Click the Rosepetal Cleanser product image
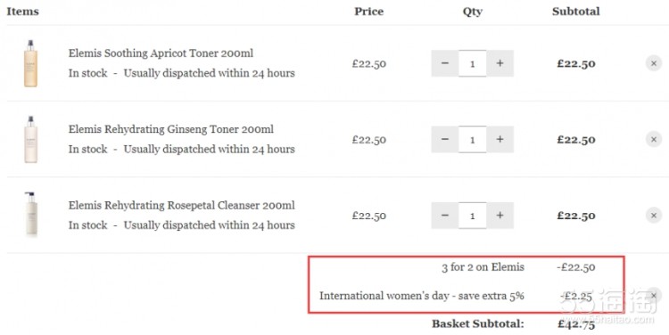The width and height of the screenshot is (669, 335). (30, 214)
